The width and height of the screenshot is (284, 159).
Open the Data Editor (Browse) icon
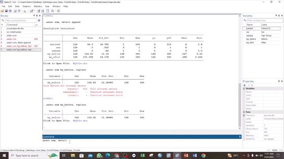point(43,11)
